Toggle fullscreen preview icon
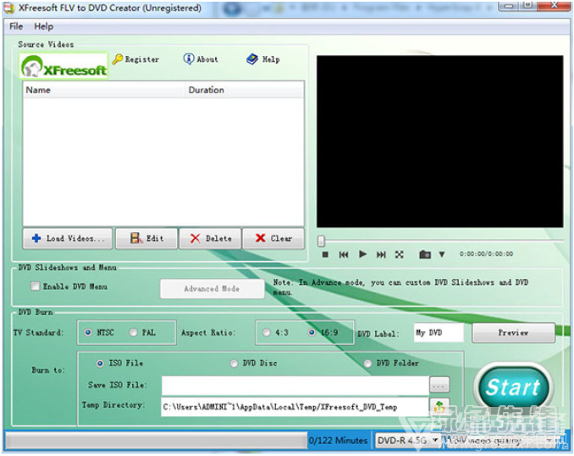 pos(400,254)
